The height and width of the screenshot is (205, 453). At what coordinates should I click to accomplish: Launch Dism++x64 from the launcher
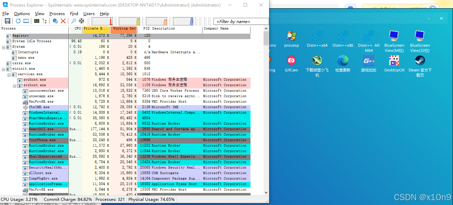(317, 39)
